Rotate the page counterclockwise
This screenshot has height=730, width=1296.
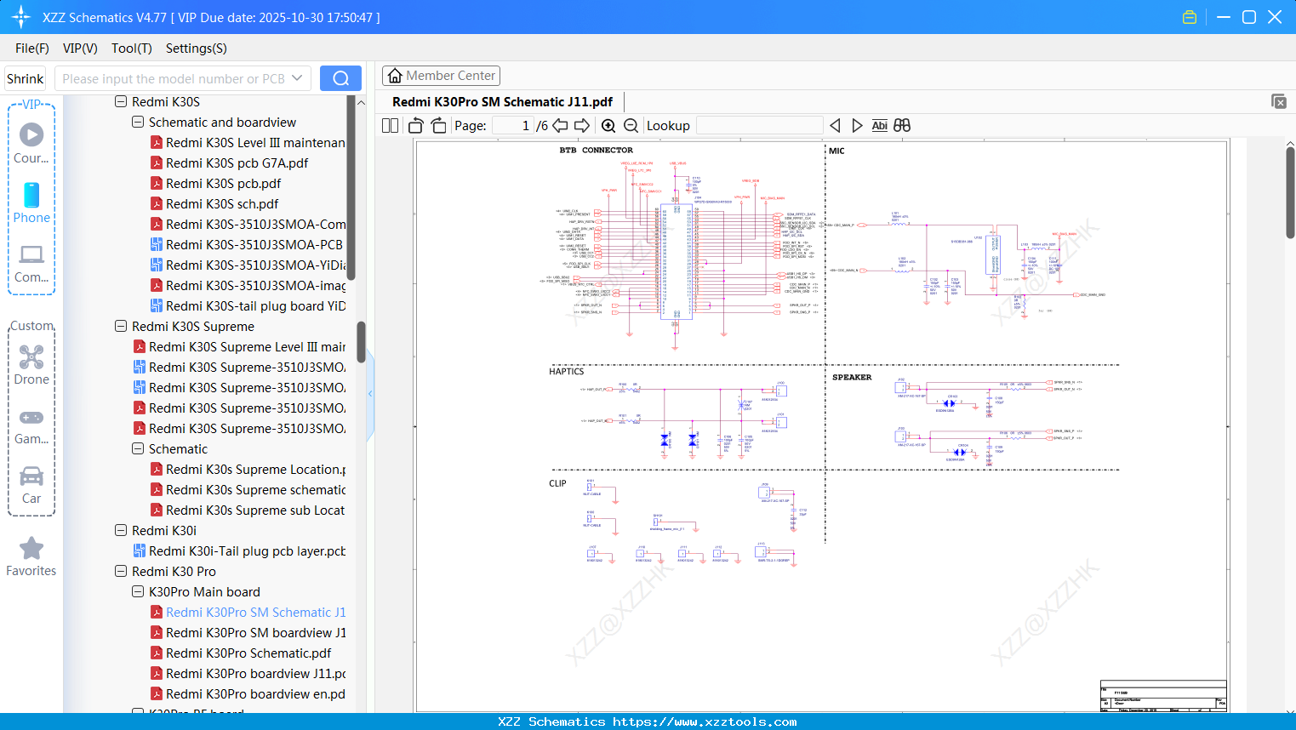click(x=416, y=126)
